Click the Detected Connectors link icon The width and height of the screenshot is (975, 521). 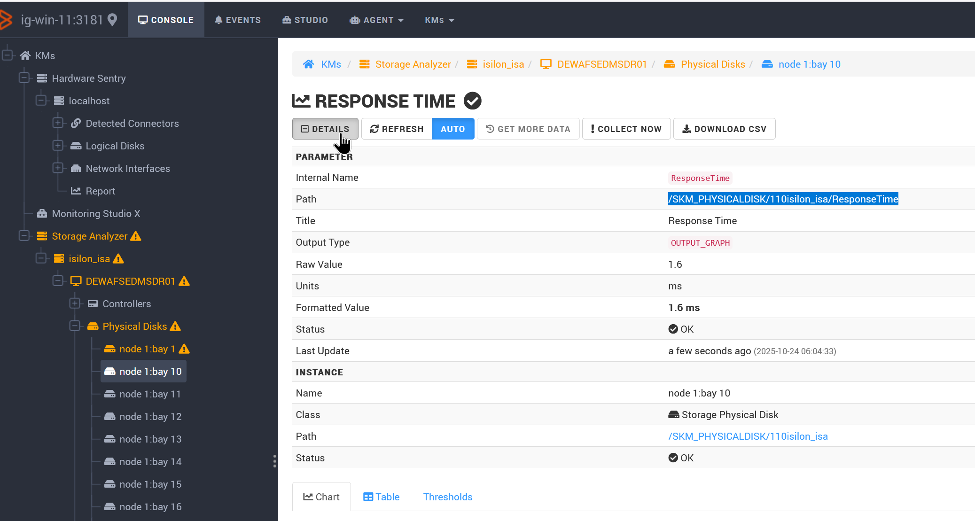(x=76, y=124)
